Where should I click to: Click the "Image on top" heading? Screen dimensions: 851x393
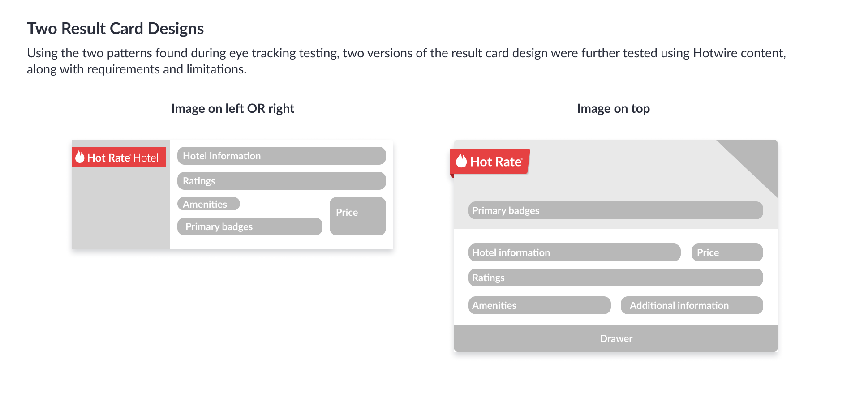613,109
